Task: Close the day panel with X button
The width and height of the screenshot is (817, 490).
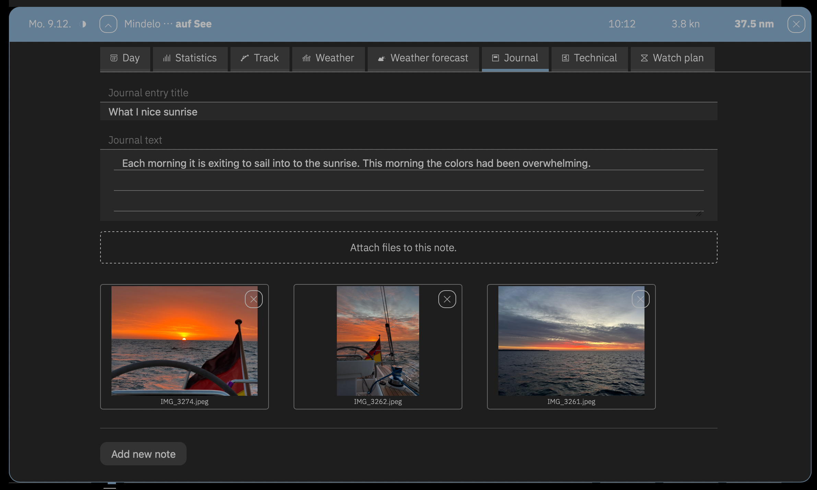Action: click(796, 24)
